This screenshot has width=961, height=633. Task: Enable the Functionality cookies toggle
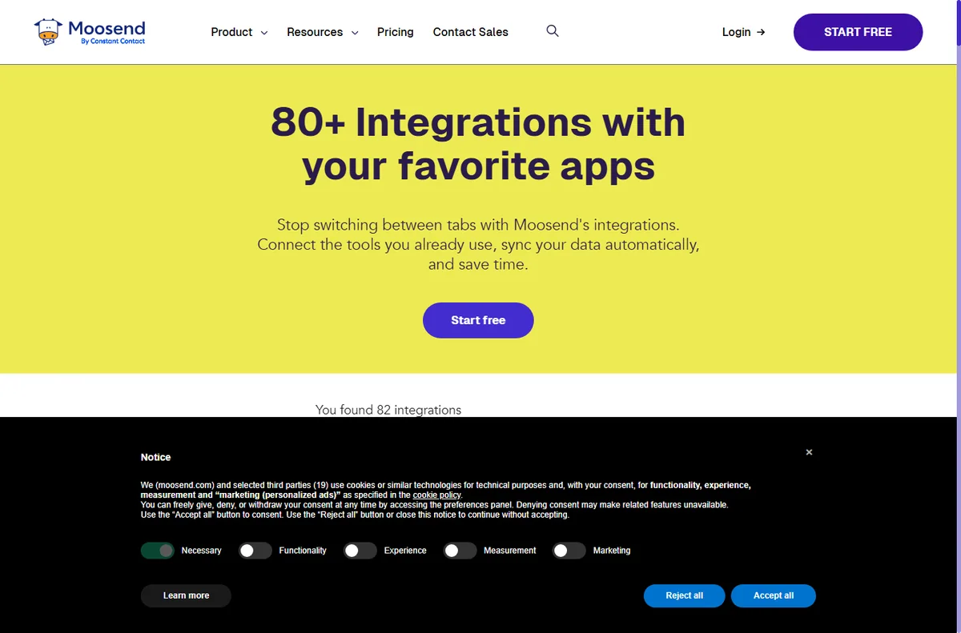255,551
